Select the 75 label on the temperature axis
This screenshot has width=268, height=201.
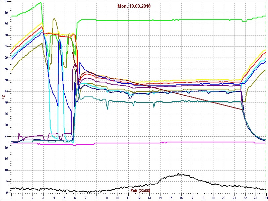[x=6, y=24]
